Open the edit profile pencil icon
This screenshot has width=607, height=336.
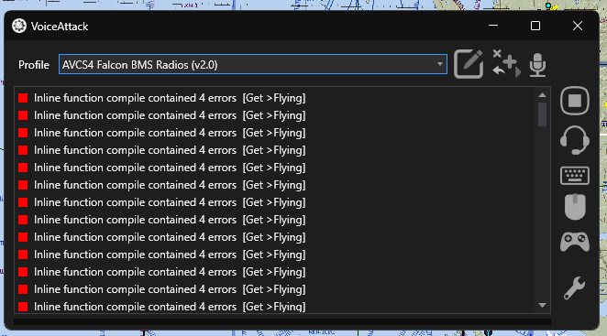(469, 64)
